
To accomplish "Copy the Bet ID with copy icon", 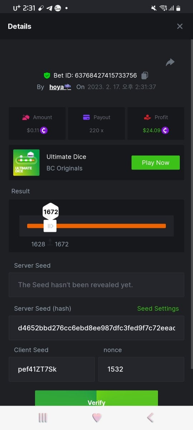I will coord(144,75).
